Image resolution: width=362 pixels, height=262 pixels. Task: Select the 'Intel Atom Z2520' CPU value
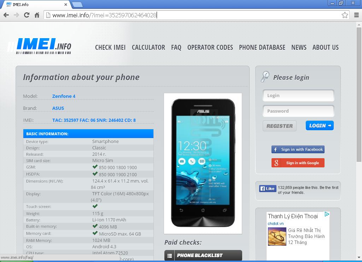110,253
